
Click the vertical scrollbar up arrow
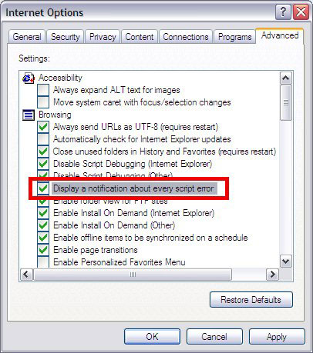[x=286, y=78]
